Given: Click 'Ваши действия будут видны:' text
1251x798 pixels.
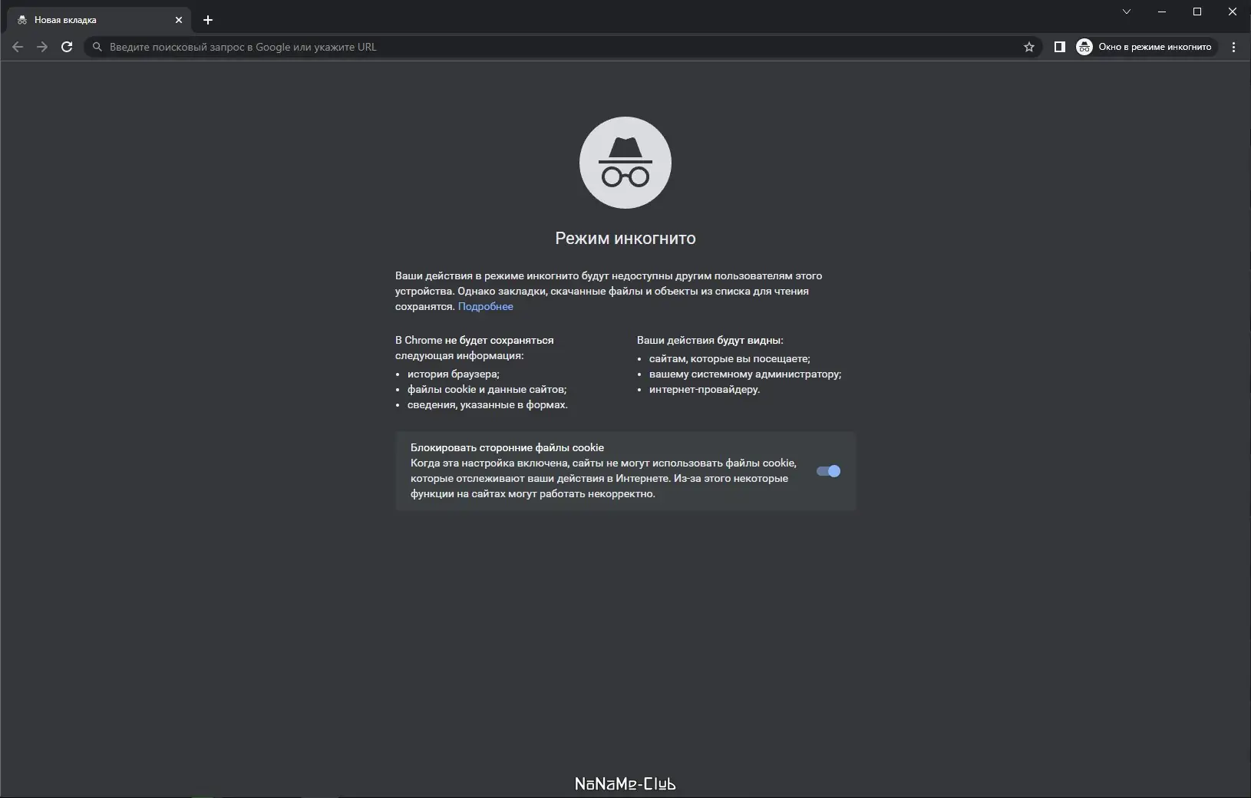Looking at the screenshot, I should click(x=710, y=340).
